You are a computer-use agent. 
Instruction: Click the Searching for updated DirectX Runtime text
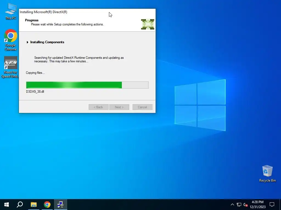click(x=79, y=59)
